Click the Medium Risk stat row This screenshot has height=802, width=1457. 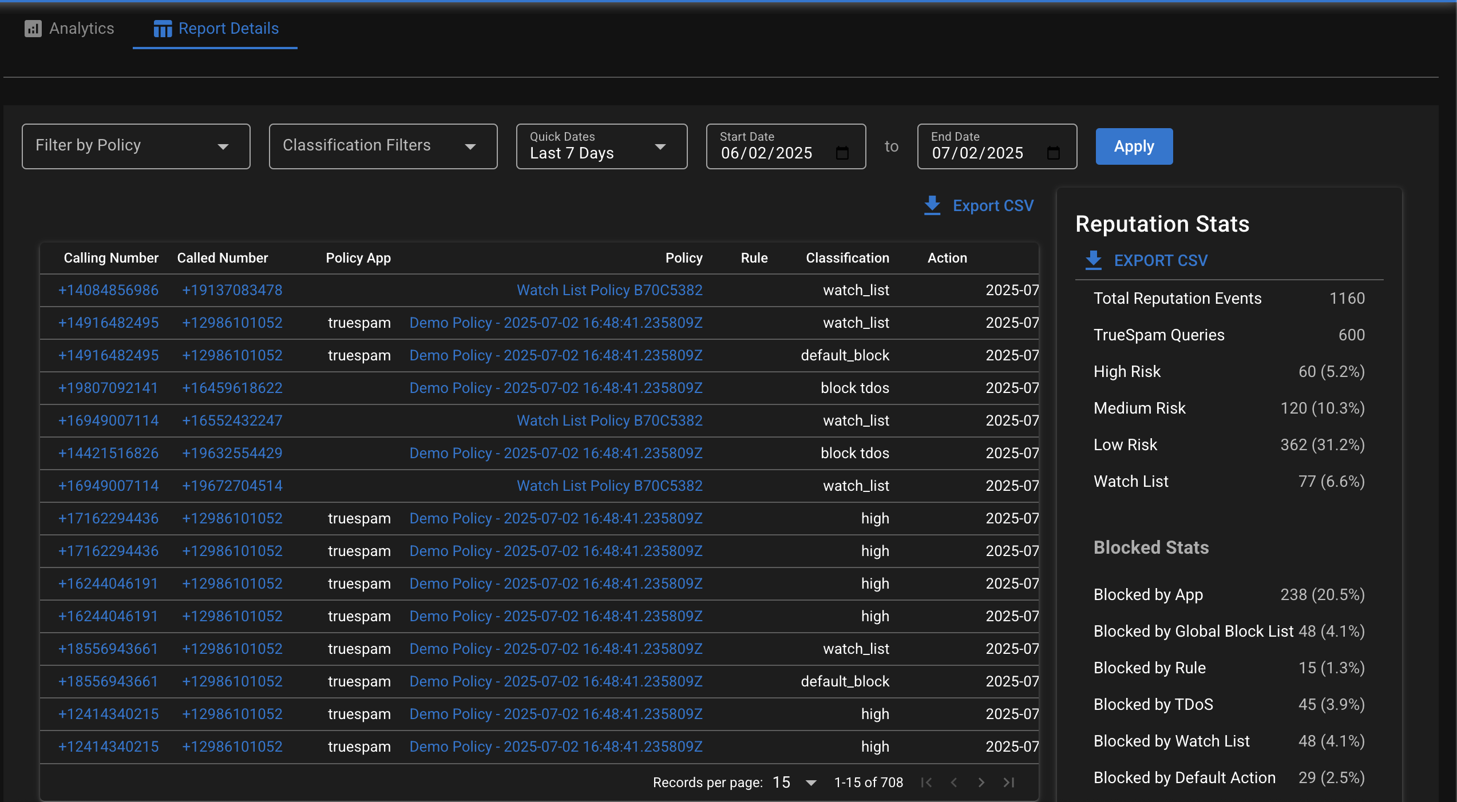1229,408
